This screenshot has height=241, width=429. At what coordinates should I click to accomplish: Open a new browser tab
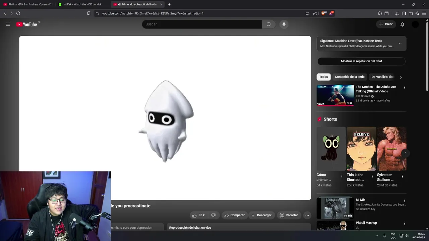click(169, 4)
